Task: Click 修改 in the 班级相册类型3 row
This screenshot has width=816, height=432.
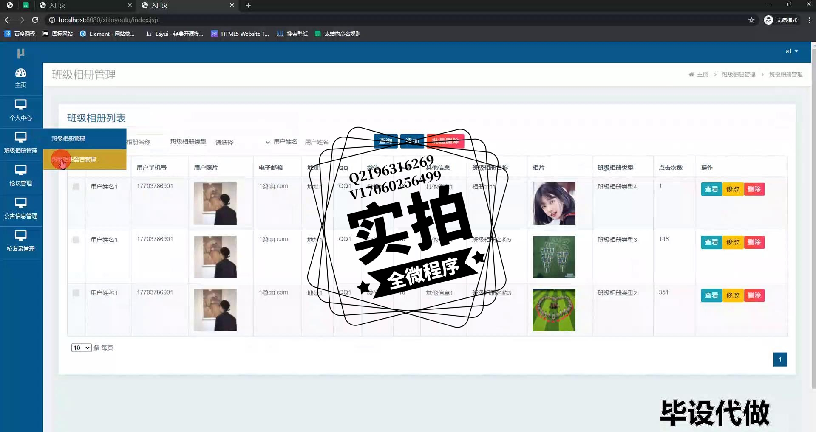Action: click(x=733, y=242)
